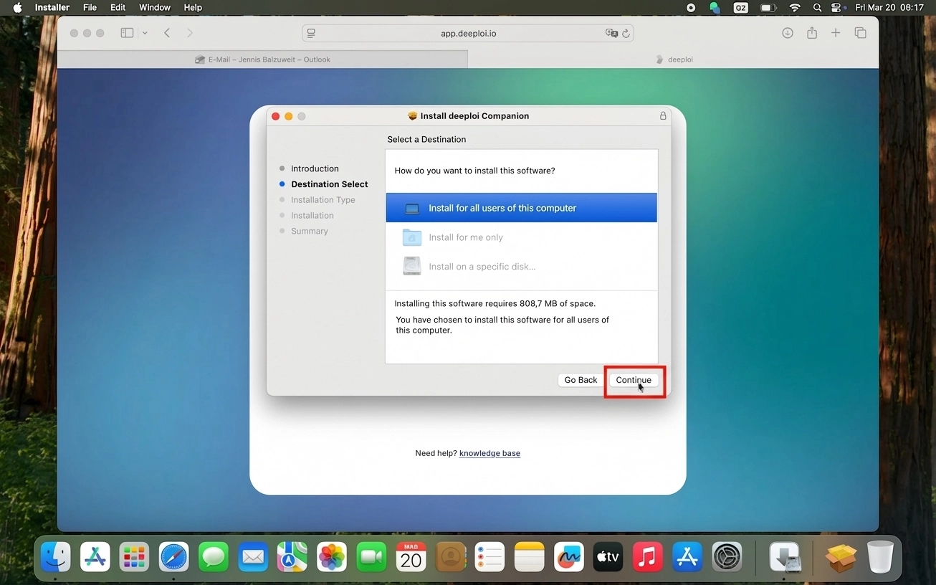Show Safari downloads icon
Viewport: 936px width, 585px height.
coord(788,33)
